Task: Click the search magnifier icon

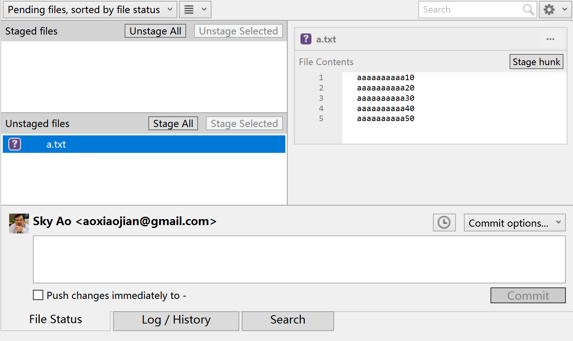Action: pyautogui.click(x=528, y=10)
